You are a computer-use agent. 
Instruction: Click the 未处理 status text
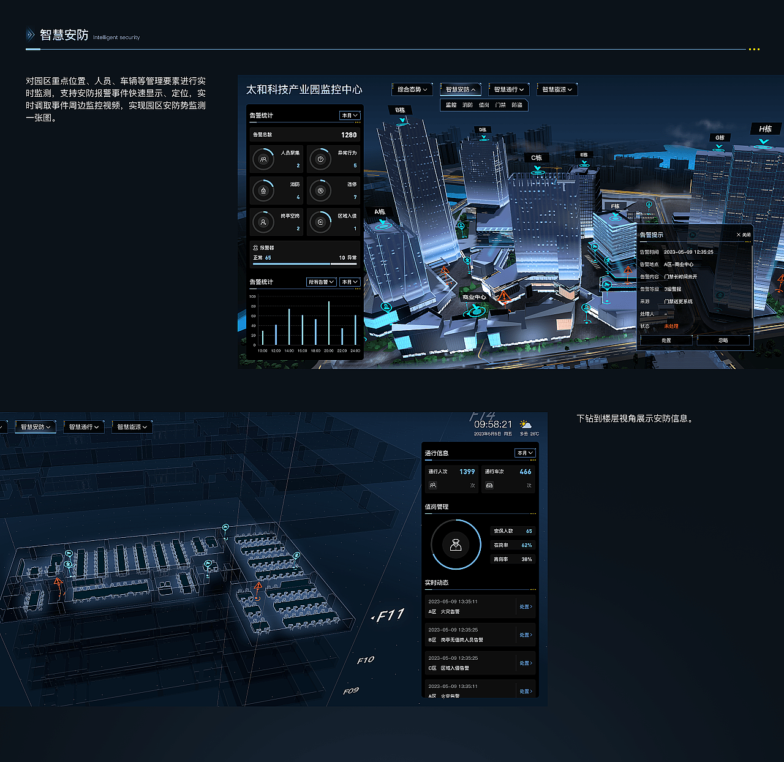(x=671, y=326)
